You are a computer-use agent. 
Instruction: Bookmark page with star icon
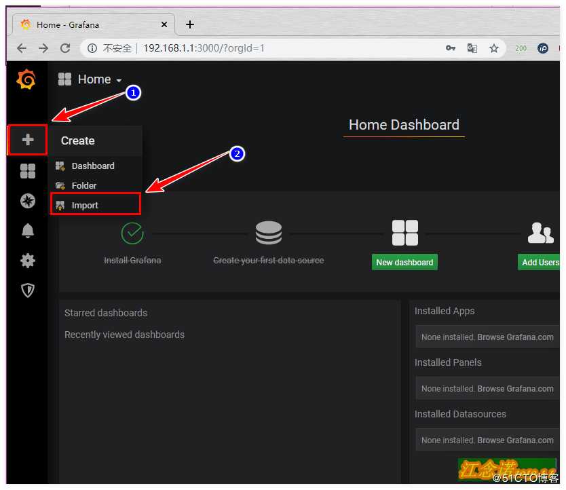(494, 48)
